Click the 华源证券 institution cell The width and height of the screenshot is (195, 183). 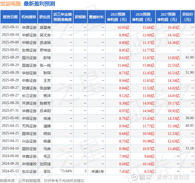[x=29, y=27]
